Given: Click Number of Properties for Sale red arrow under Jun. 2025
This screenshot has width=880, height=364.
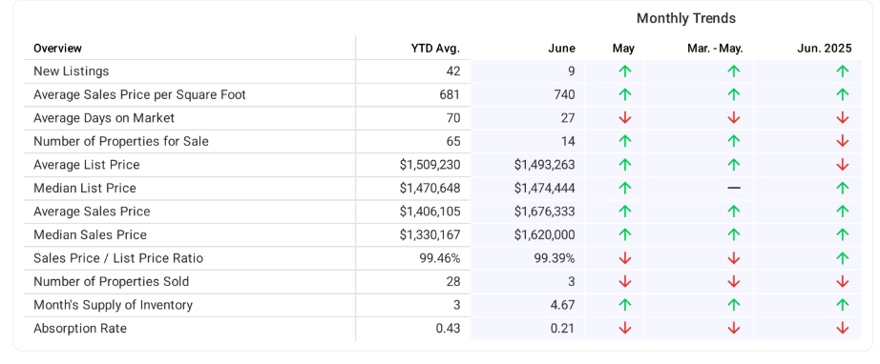Looking at the screenshot, I should [843, 142].
